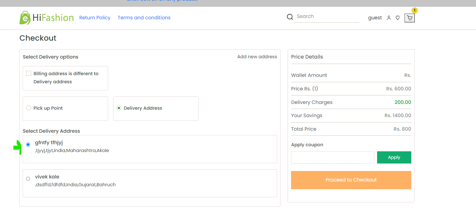The width and height of the screenshot is (476, 217).
Task: Choose the vivek kale address radio
Action: point(28,179)
